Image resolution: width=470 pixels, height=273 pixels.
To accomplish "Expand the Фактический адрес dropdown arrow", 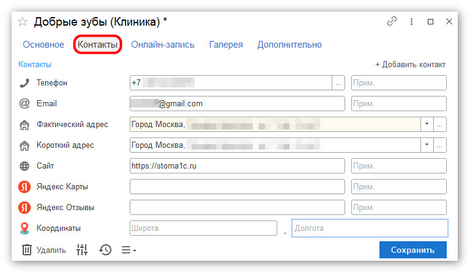I will 427,125.
